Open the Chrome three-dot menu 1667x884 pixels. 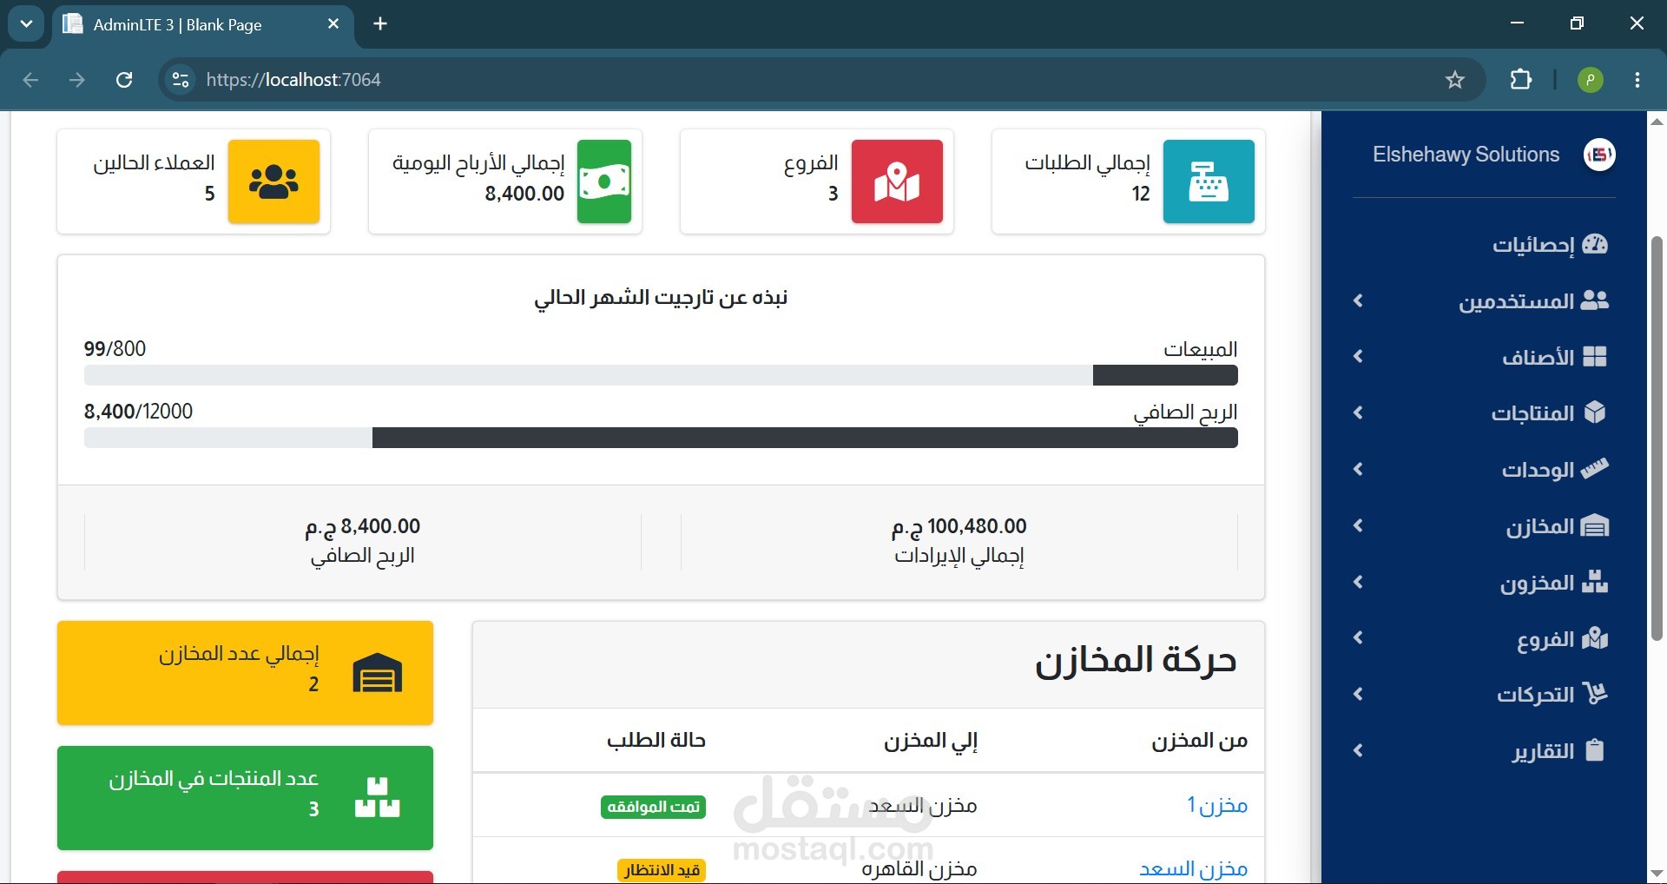point(1637,80)
